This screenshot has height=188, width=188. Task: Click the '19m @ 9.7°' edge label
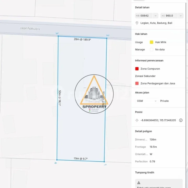click(x=81, y=159)
